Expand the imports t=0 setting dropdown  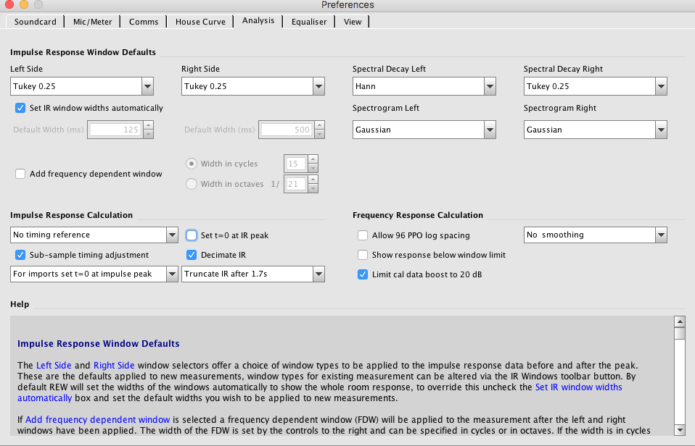pos(94,274)
